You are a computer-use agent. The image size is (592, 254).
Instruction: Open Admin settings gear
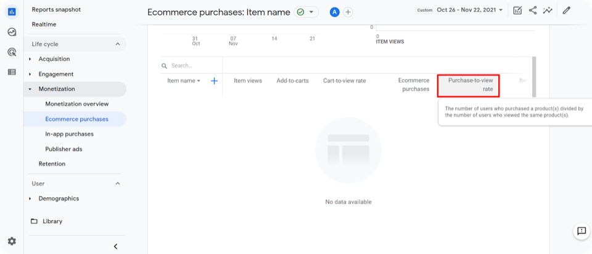[12, 241]
